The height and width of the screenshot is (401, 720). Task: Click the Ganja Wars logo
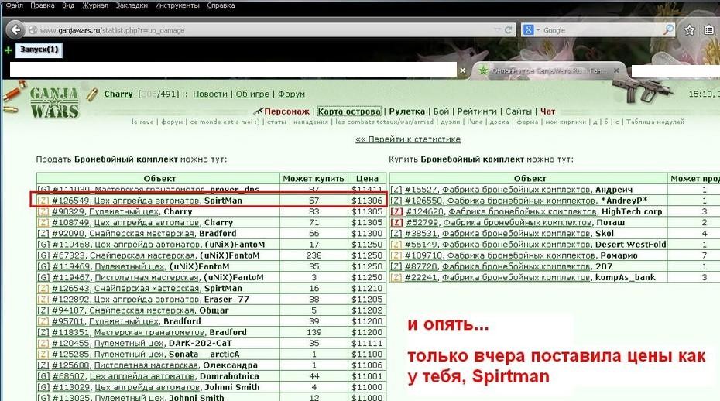pyautogui.click(x=54, y=104)
